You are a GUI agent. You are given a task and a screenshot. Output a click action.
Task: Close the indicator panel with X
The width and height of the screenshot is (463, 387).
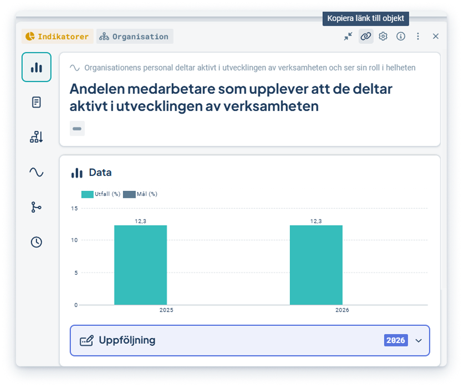[x=435, y=36]
